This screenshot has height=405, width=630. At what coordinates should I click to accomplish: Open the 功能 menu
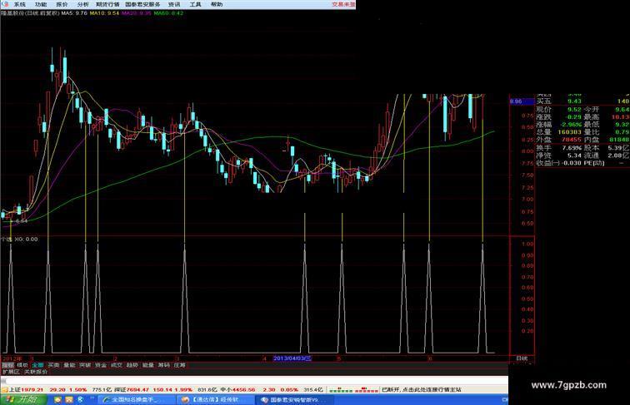coord(41,4)
